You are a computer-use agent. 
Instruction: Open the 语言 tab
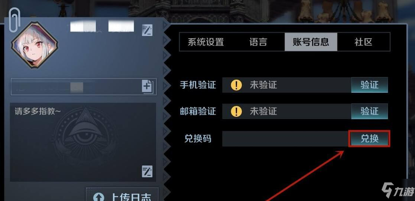[258, 42]
